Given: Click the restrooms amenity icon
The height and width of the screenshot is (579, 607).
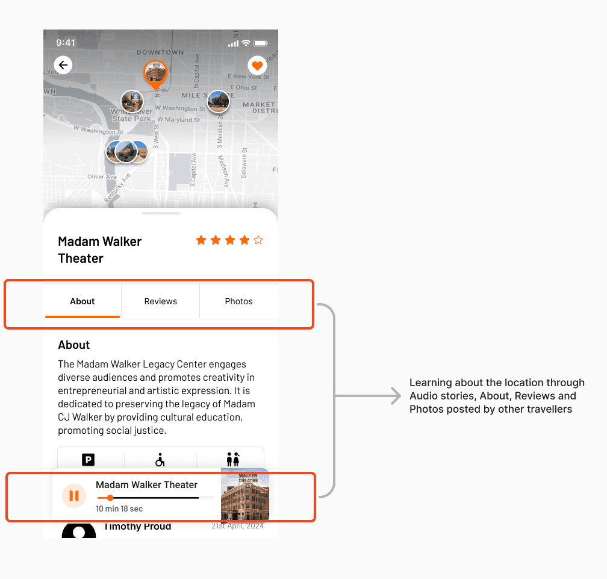Looking at the screenshot, I should [x=233, y=459].
